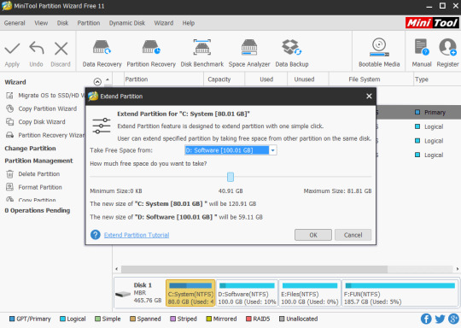461x328 pixels.
Task: Click the Disk 1 drive icon
Action: tap(123, 294)
